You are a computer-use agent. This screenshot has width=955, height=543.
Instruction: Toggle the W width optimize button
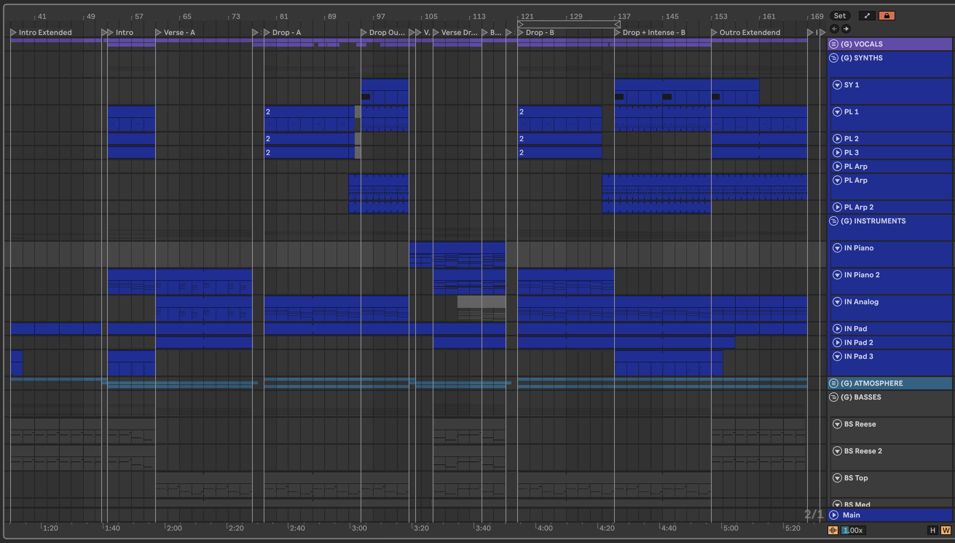945,530
